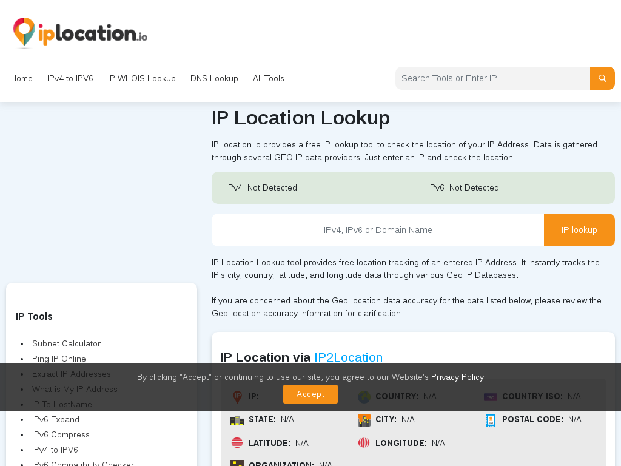Open IPv4 to IPV6 in navigation bar

[x=70, y=78]
